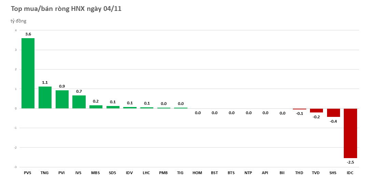Click the 3.6 data label above PVS
Viewport: 367px width, 183px height.
[x=28, y=34]
